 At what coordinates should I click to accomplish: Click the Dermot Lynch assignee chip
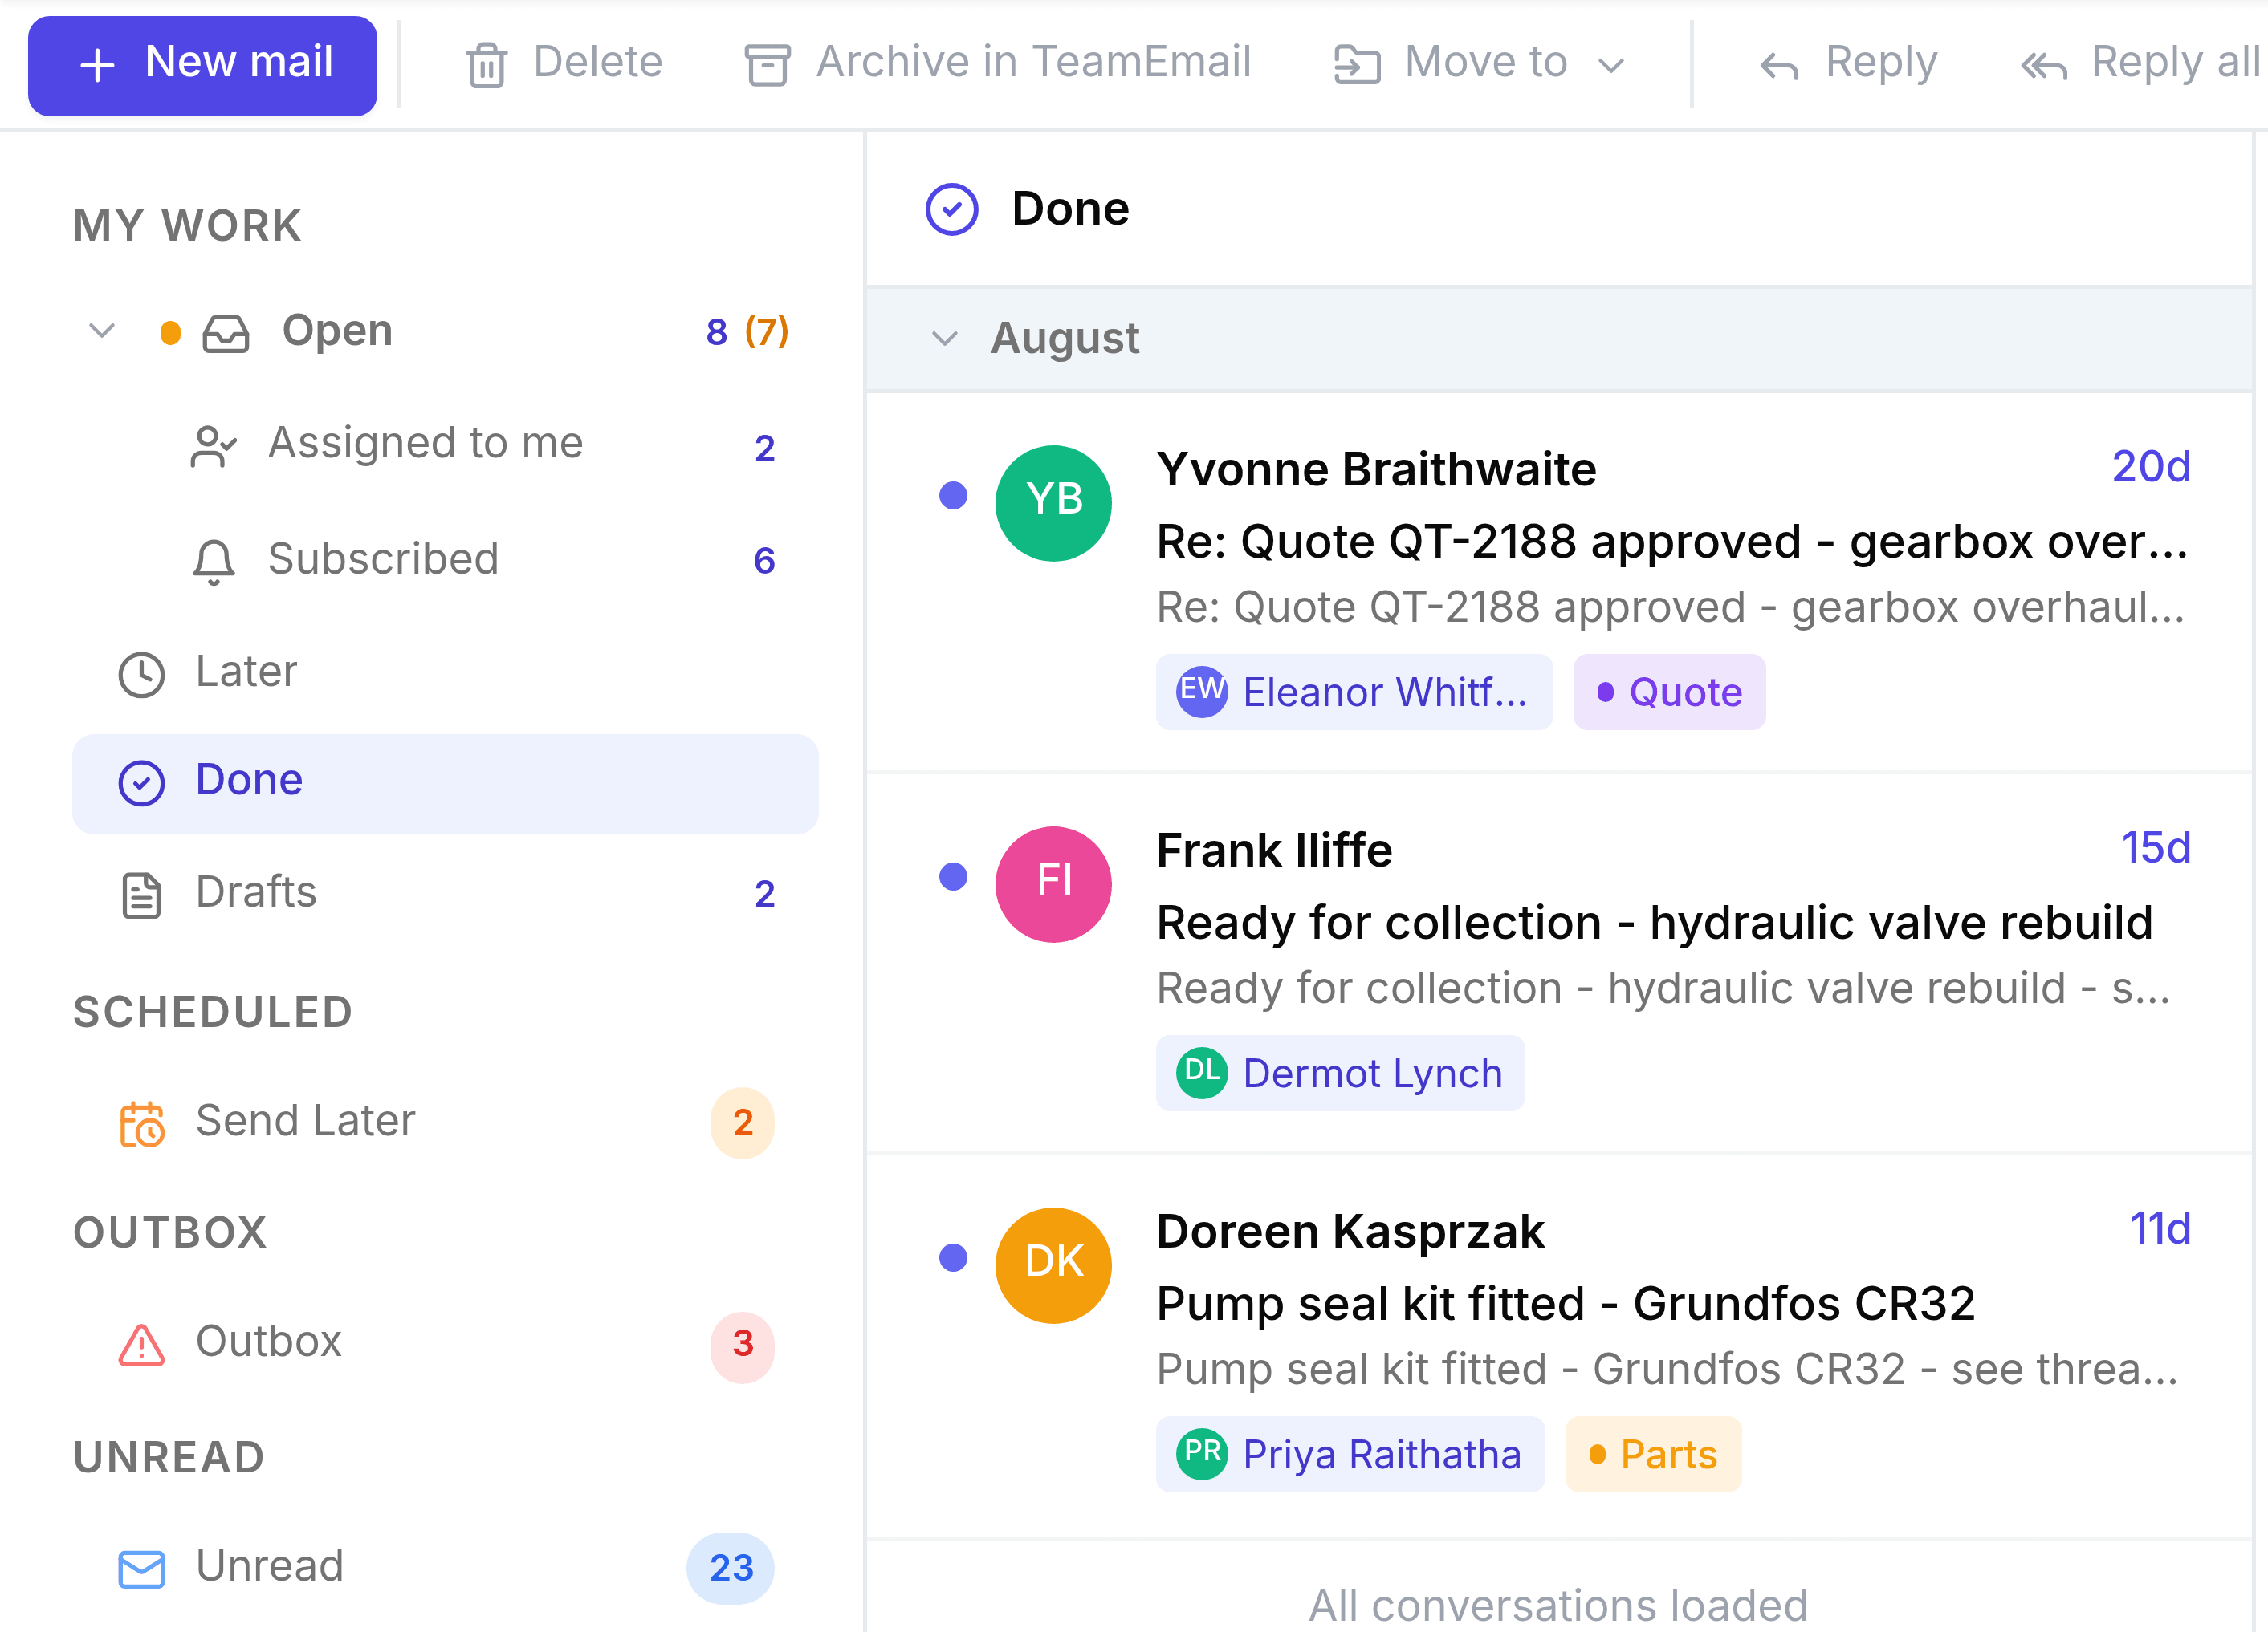pyautogui.click(x=1340, y=1074)
